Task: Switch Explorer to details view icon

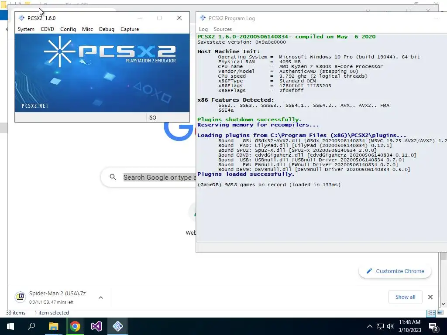Action: click(431, 313)
